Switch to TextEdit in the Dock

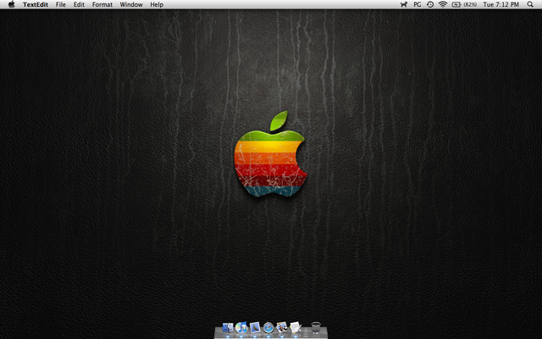[x=296, y=327]
